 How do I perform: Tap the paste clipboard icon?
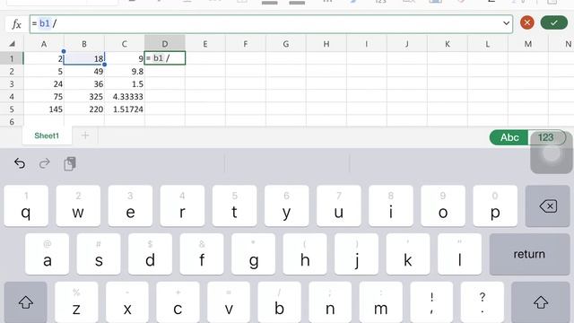coord(70,163)
